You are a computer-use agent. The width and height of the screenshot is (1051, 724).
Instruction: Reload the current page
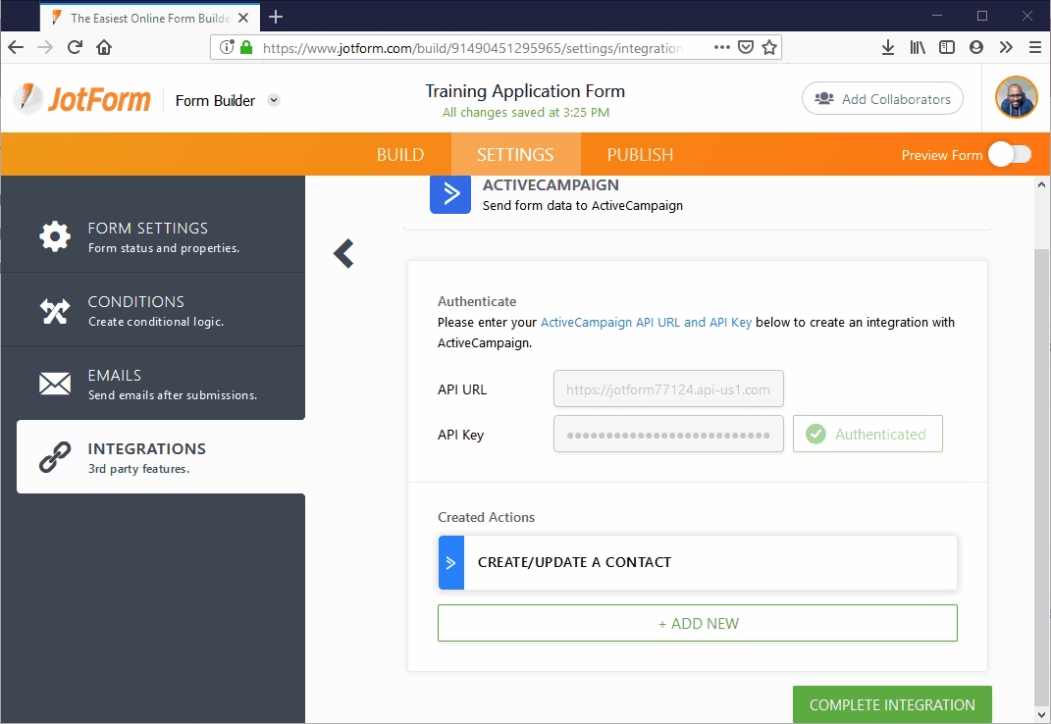pyautogui.click(x=75, y=48)
